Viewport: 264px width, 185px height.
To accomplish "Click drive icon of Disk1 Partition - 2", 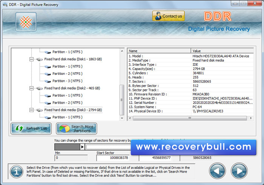I will tap(48, 74).
